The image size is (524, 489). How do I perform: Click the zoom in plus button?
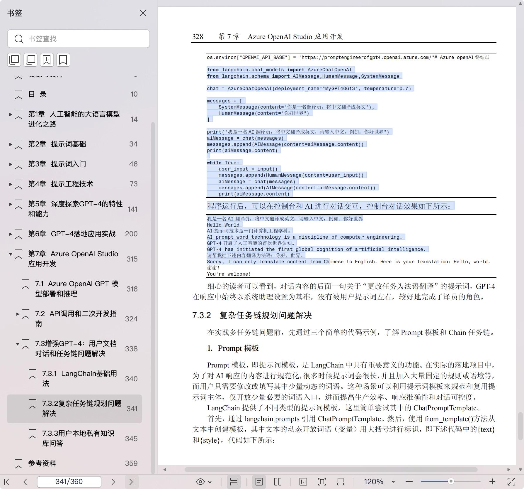492,482
